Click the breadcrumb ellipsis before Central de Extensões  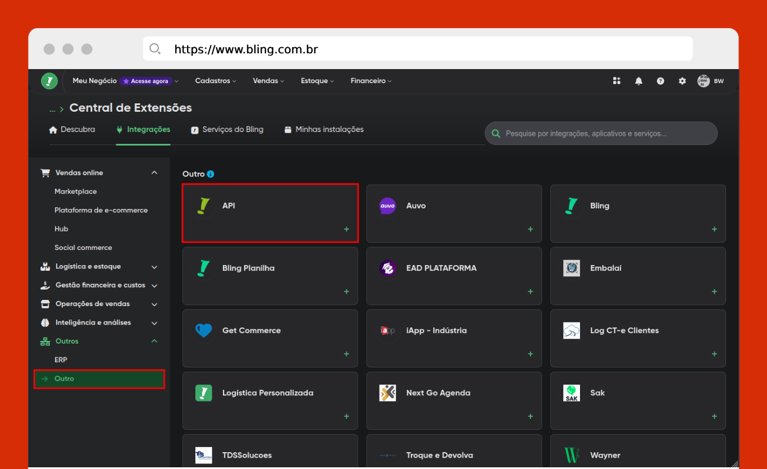52,110
